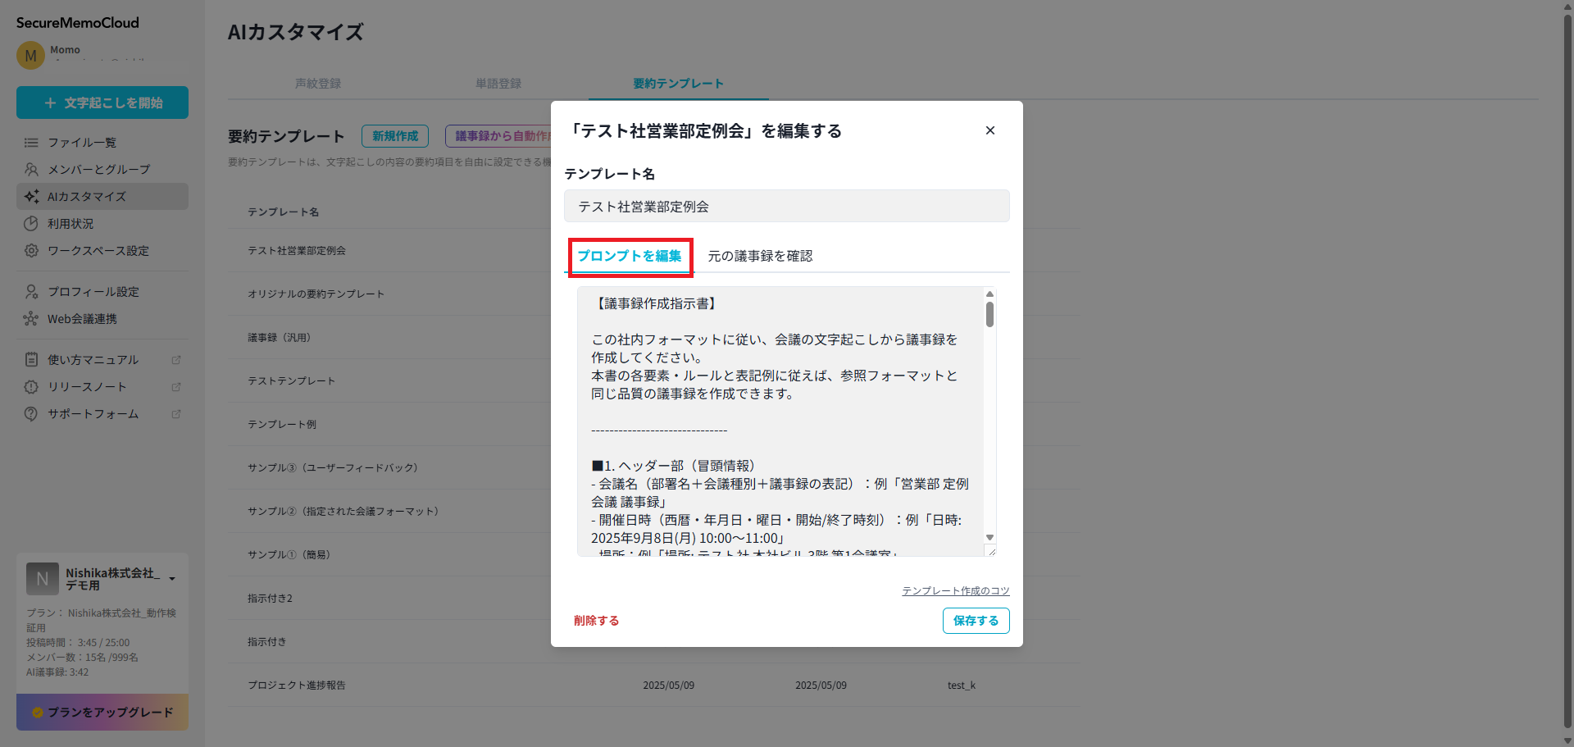Open the サポートフォーム question icon
Viewport: 1574px width, 747px height.
coord(30,413)
